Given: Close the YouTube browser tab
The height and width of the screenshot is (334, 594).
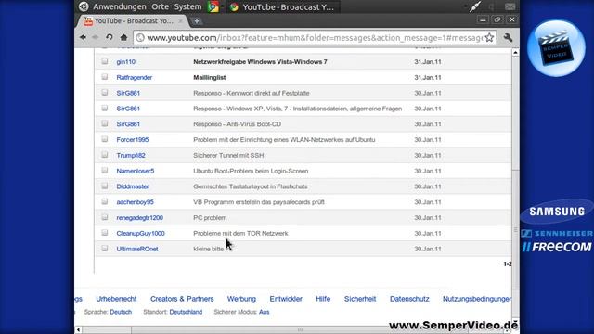Looking at the screenshot, I should pyautogui.click(x=181, y=20).
